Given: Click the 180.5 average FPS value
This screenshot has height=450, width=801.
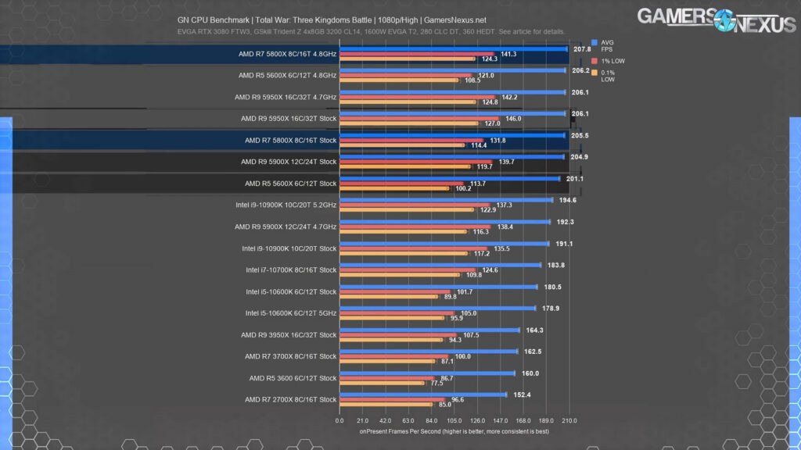Looking at the screenshot, I should (x=552, y=287).
